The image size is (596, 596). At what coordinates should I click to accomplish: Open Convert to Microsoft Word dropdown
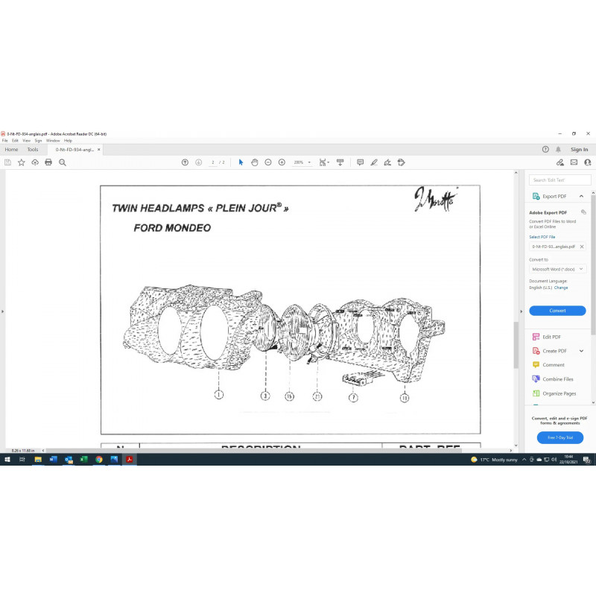pyautogui.click(x=557, y=269)
